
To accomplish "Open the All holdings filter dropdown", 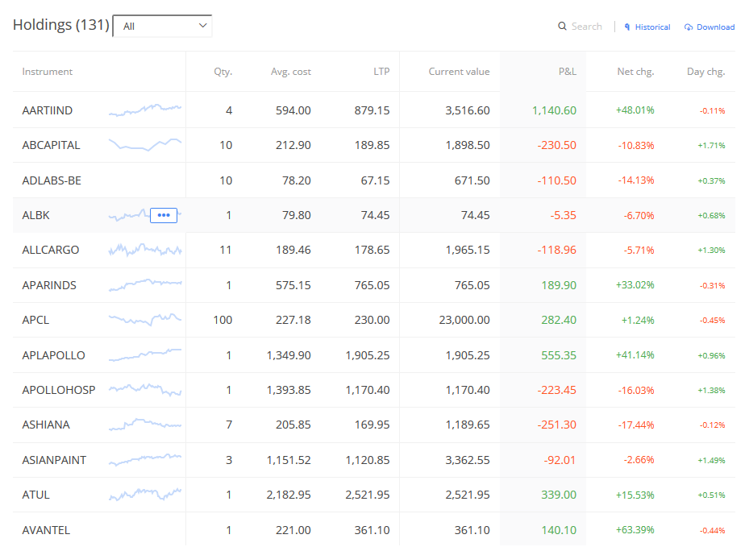I will 163,26.
